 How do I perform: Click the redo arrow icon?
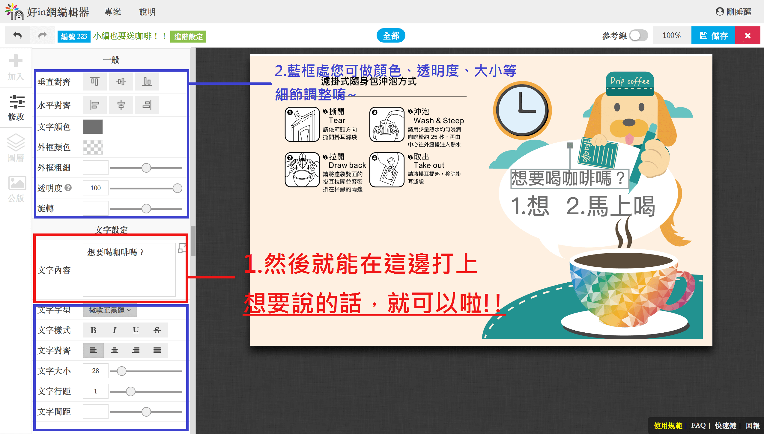coord(43,36)
